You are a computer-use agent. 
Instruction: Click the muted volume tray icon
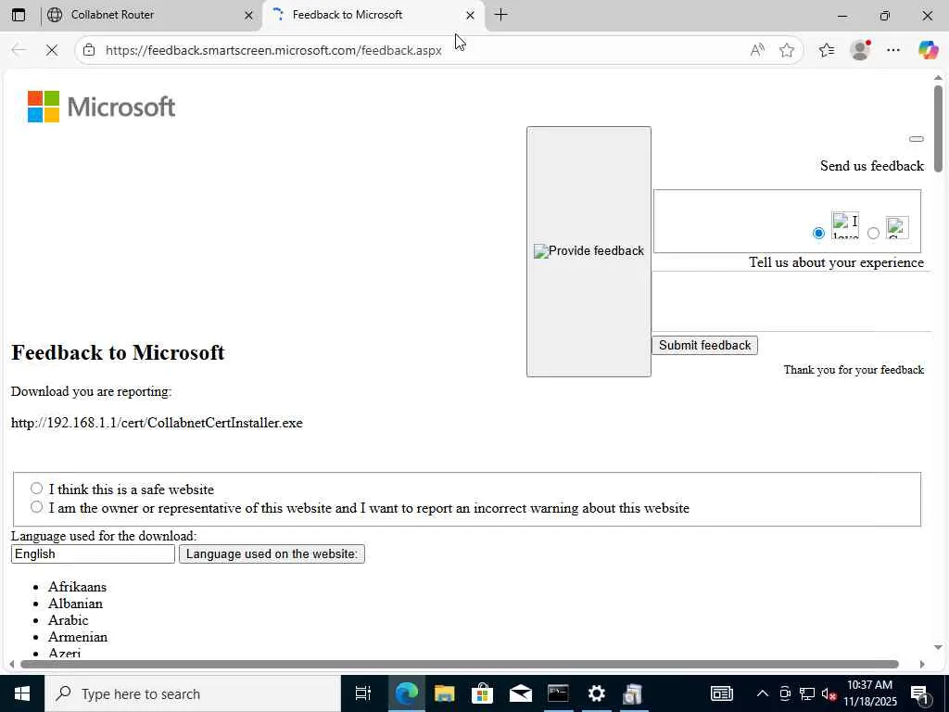pos(829,693)
